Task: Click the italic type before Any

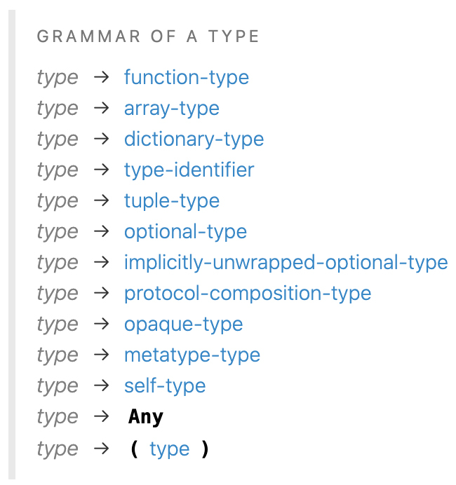Action: 58,417
